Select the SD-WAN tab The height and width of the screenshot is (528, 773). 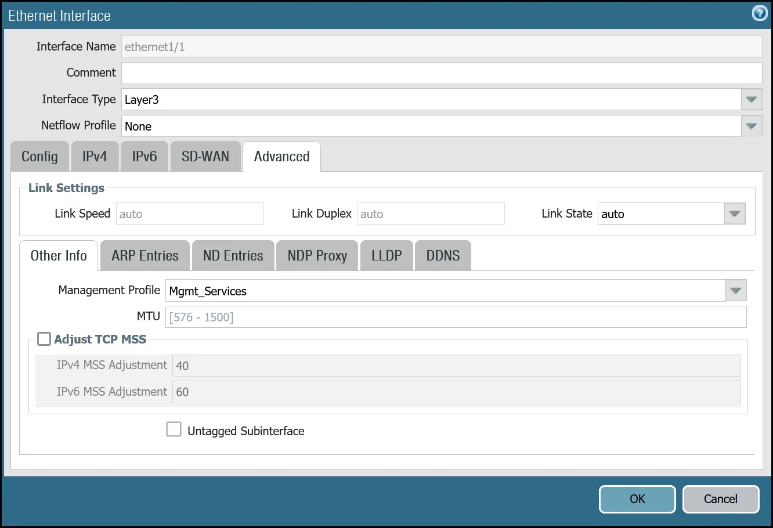(x=205, y=156)
